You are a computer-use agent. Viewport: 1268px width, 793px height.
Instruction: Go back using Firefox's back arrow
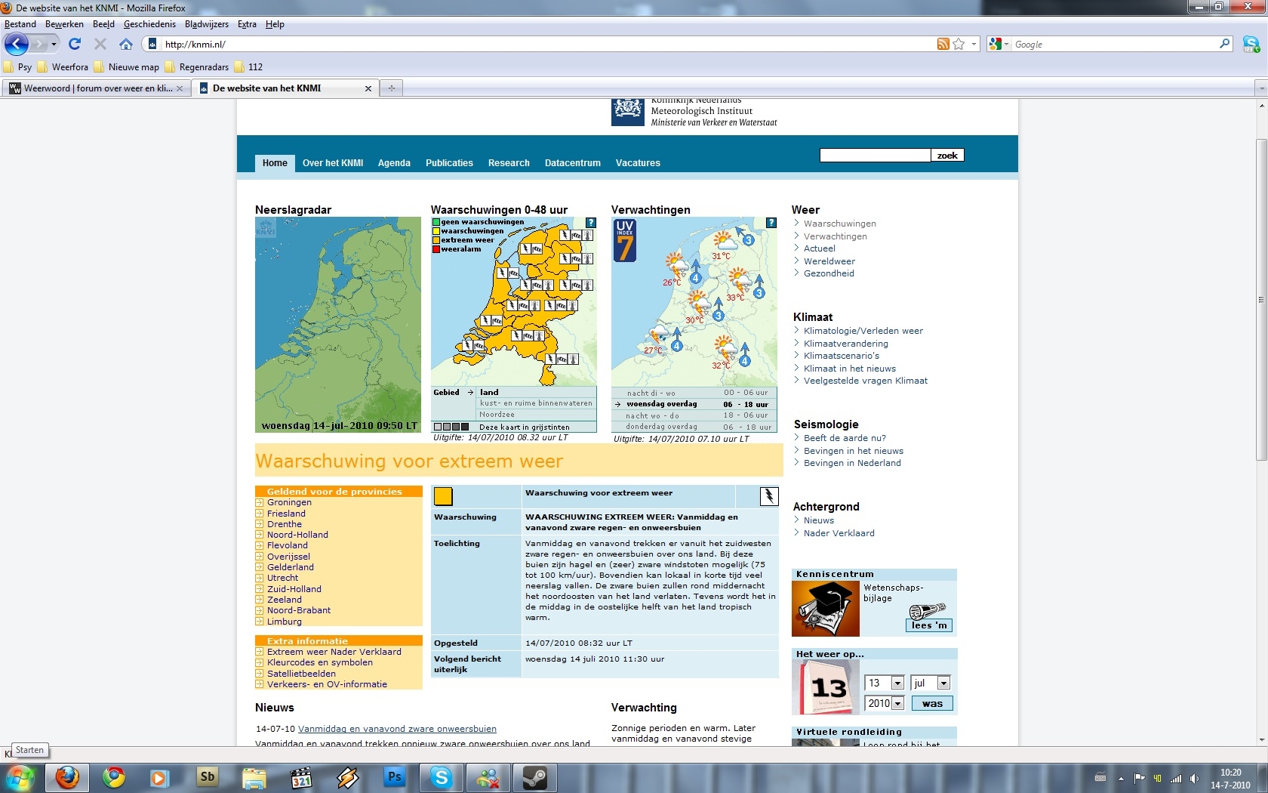pos(17,45)
